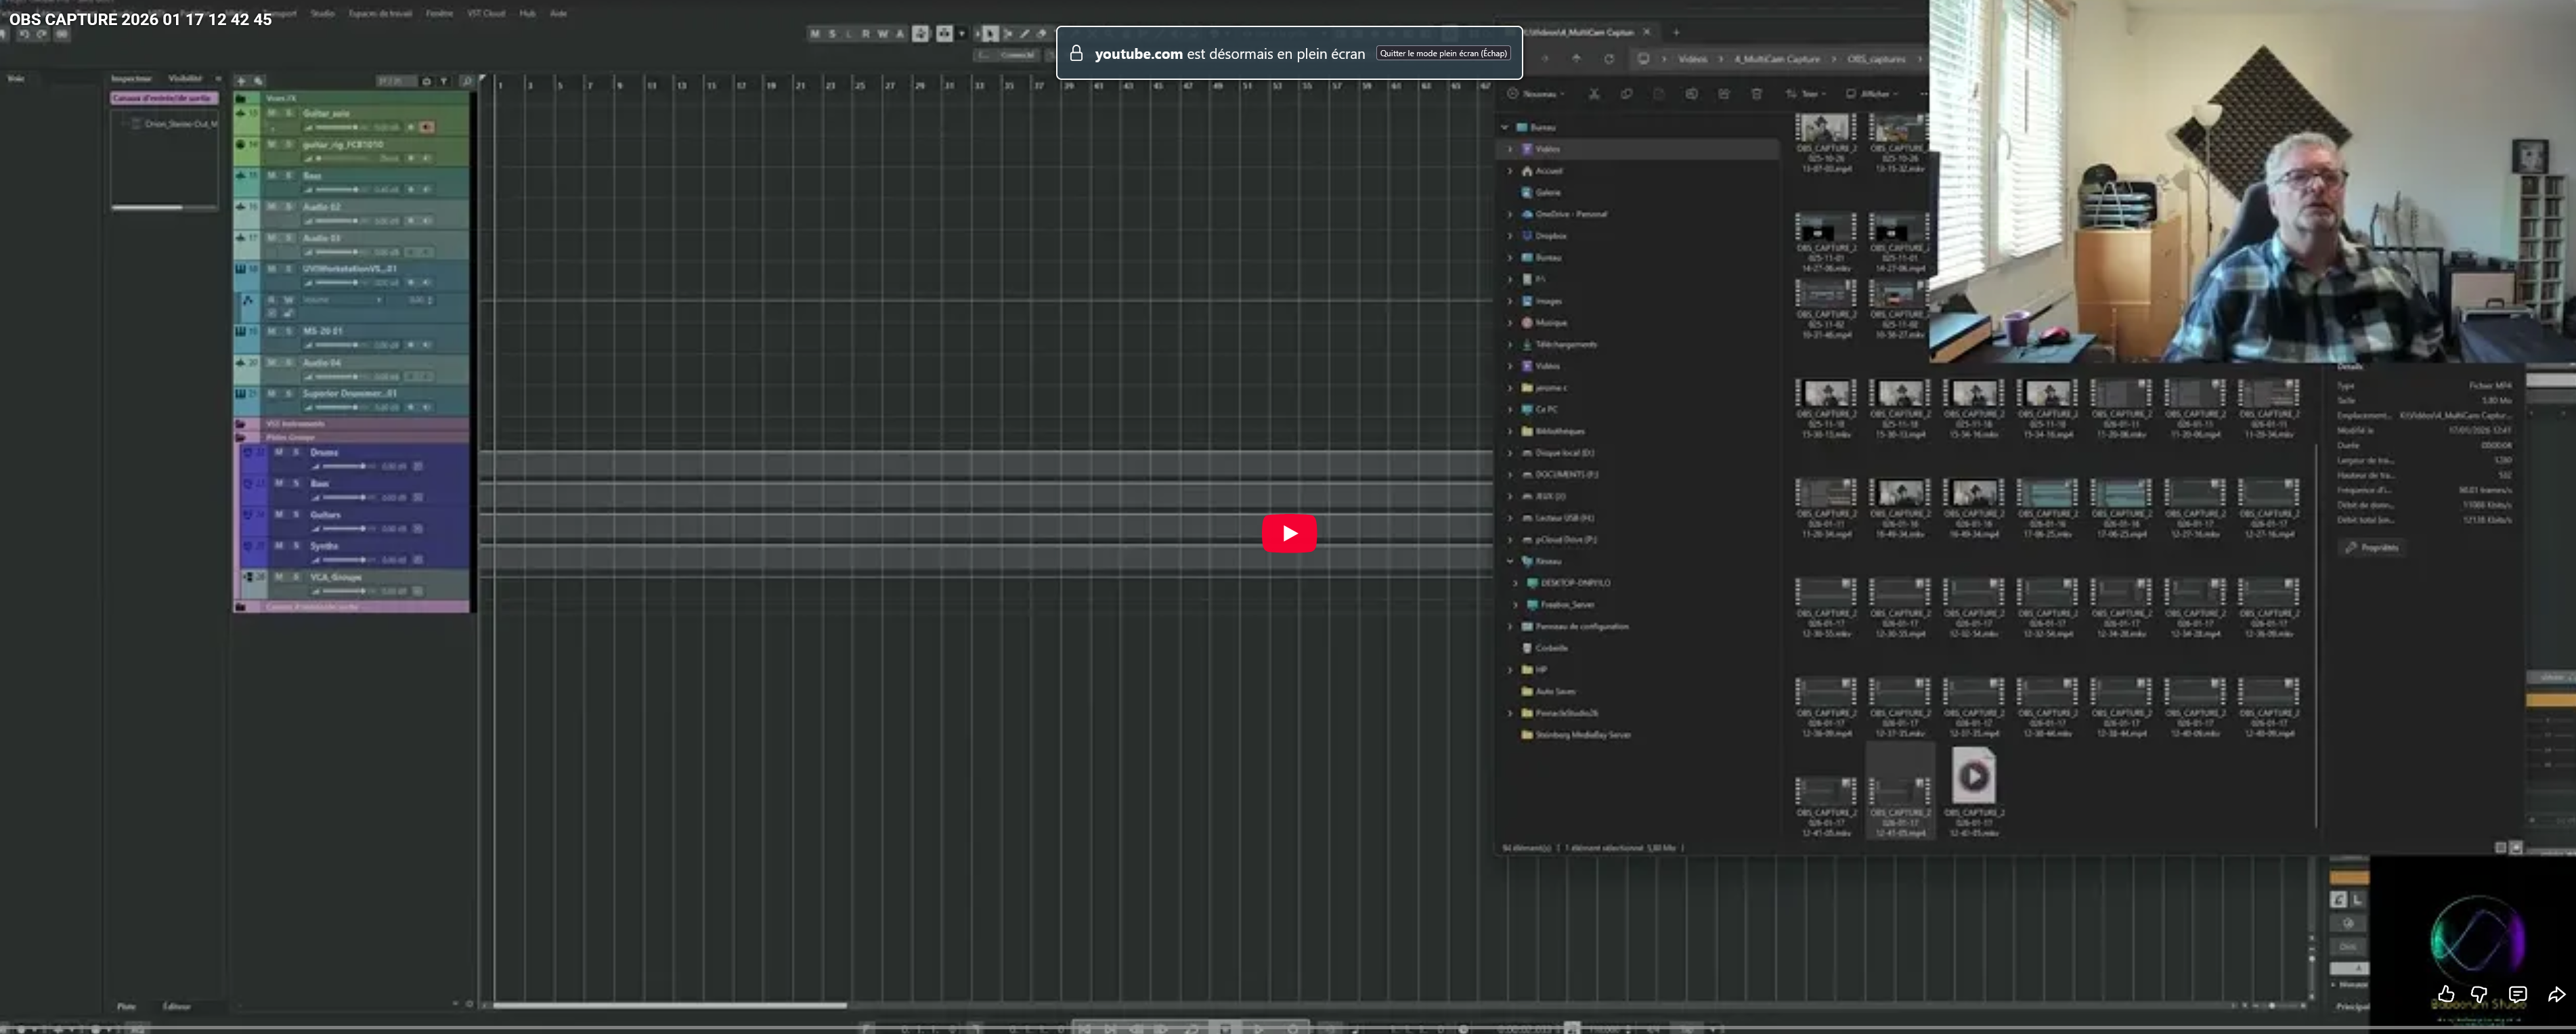The height and width of the screenshot is (1034, 2576).
Task: Click the Explorer refresh icon
Action: (x=1609, y=59)
